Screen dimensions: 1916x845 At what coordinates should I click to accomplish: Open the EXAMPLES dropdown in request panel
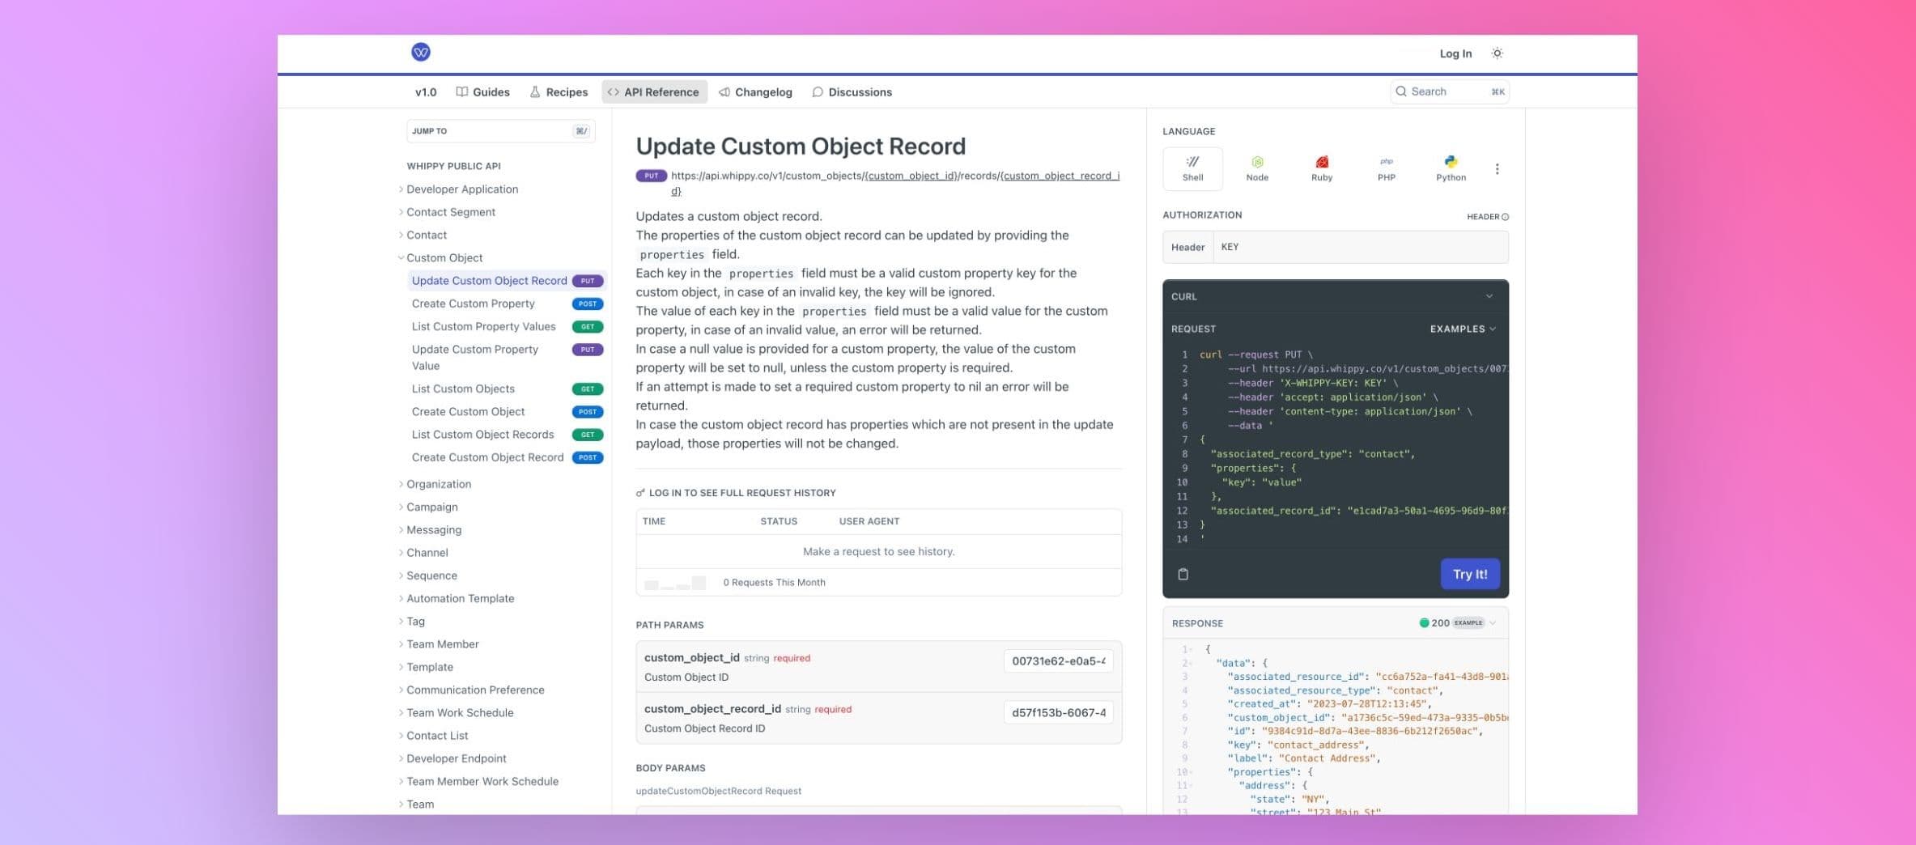1459,329
